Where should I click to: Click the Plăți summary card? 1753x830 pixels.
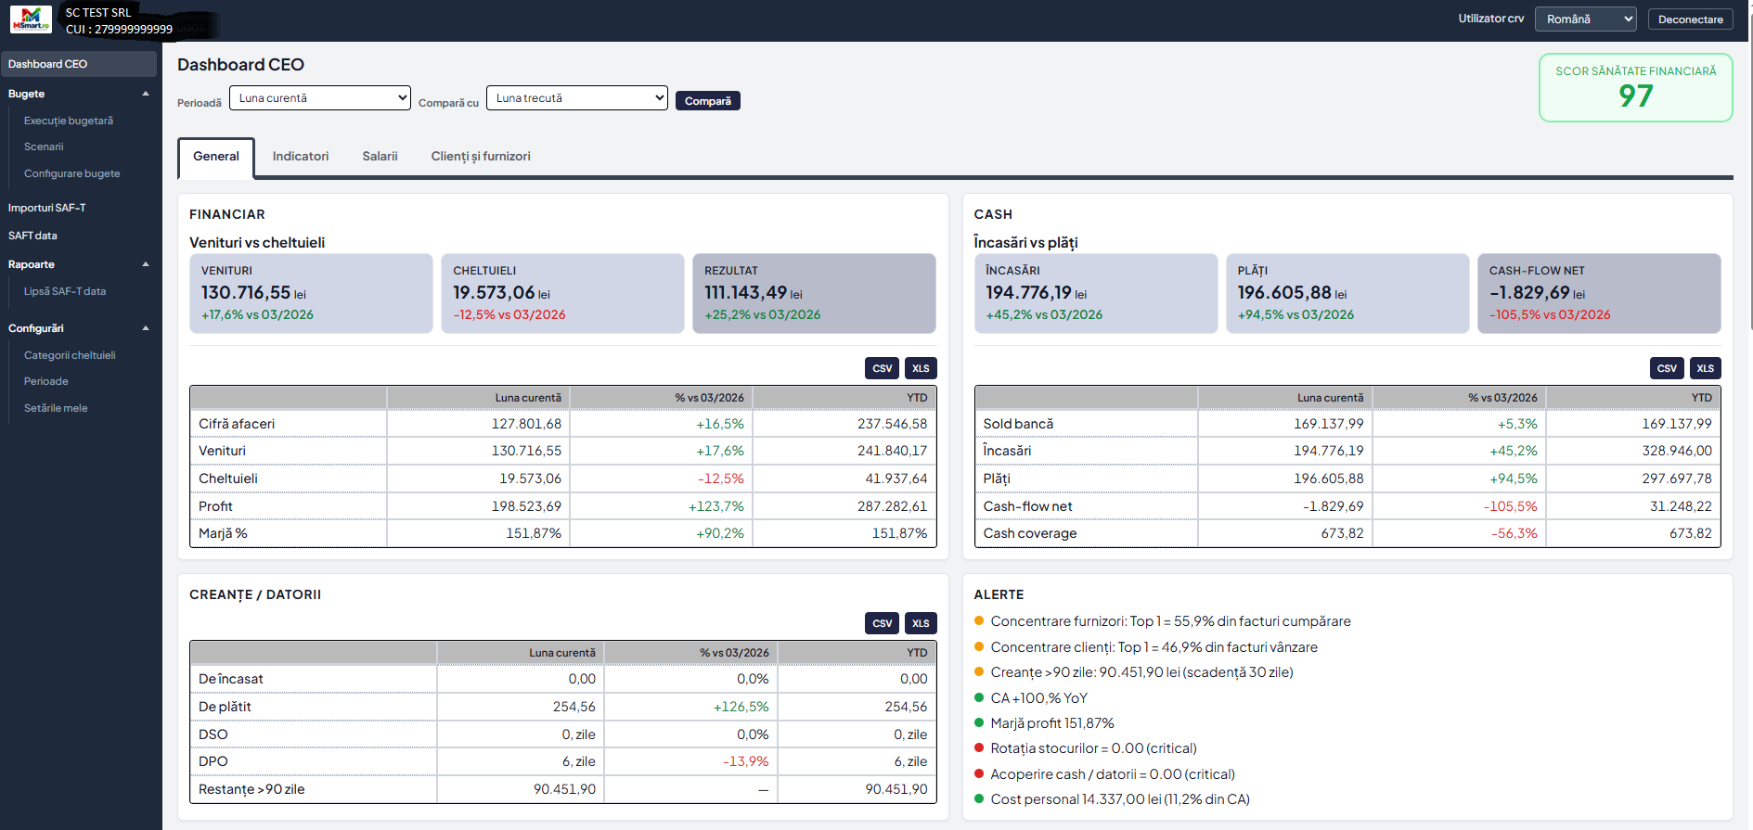pyautogui.click(x=1348, y=293)
